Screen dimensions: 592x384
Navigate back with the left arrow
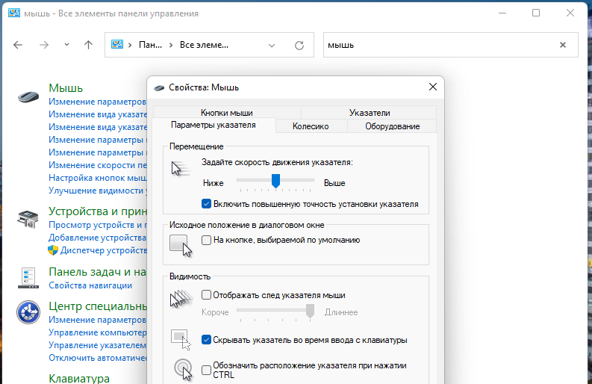click(x=19, y=45)
